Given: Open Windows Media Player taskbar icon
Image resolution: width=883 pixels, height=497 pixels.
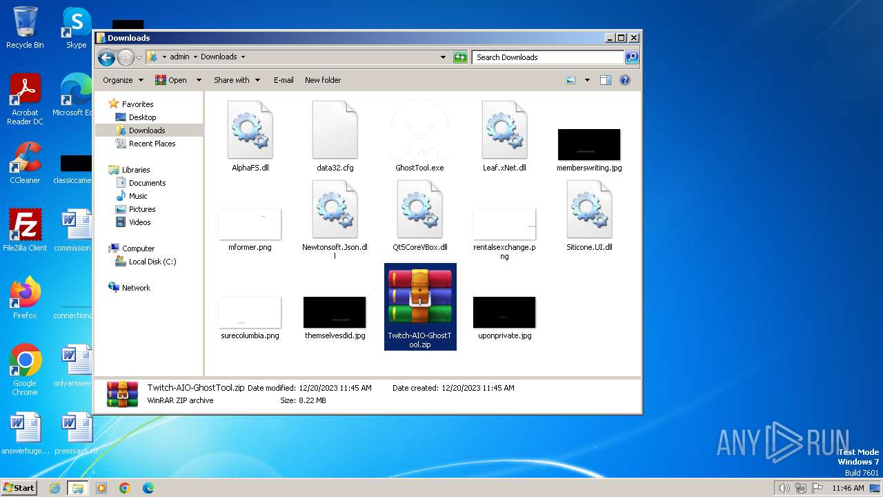Looking at the screenshot, I should click(x=101, y=488).
